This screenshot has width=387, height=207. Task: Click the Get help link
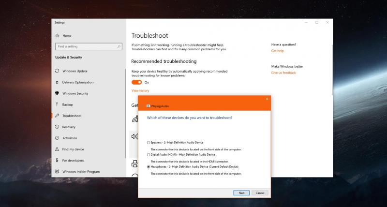[277, 51]
